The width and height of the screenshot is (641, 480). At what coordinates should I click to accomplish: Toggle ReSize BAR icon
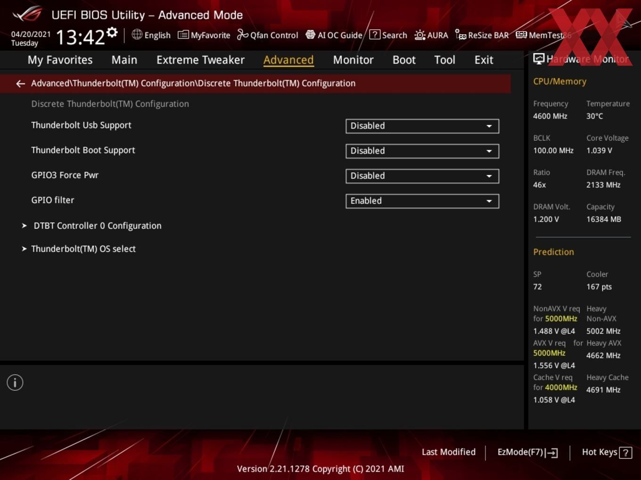[460, 34]
